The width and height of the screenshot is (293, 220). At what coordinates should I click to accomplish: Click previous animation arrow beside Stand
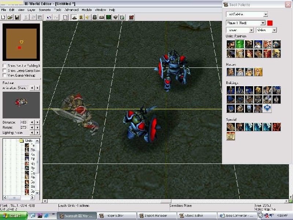click(32, 88)
